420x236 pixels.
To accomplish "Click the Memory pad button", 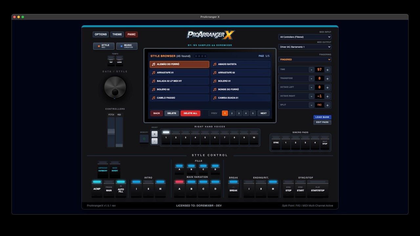I will 144,139.
